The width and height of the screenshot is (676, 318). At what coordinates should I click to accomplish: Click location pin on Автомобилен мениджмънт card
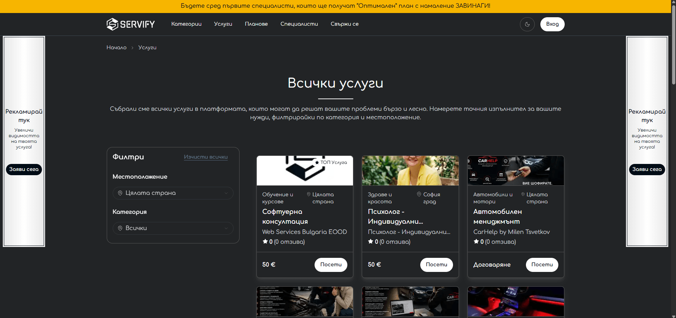pyautogui.click(x=523, y=195)
